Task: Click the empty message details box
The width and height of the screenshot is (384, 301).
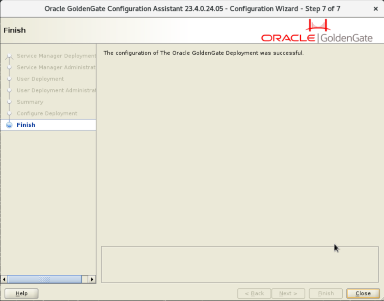Action: click(x=240, y=265)
